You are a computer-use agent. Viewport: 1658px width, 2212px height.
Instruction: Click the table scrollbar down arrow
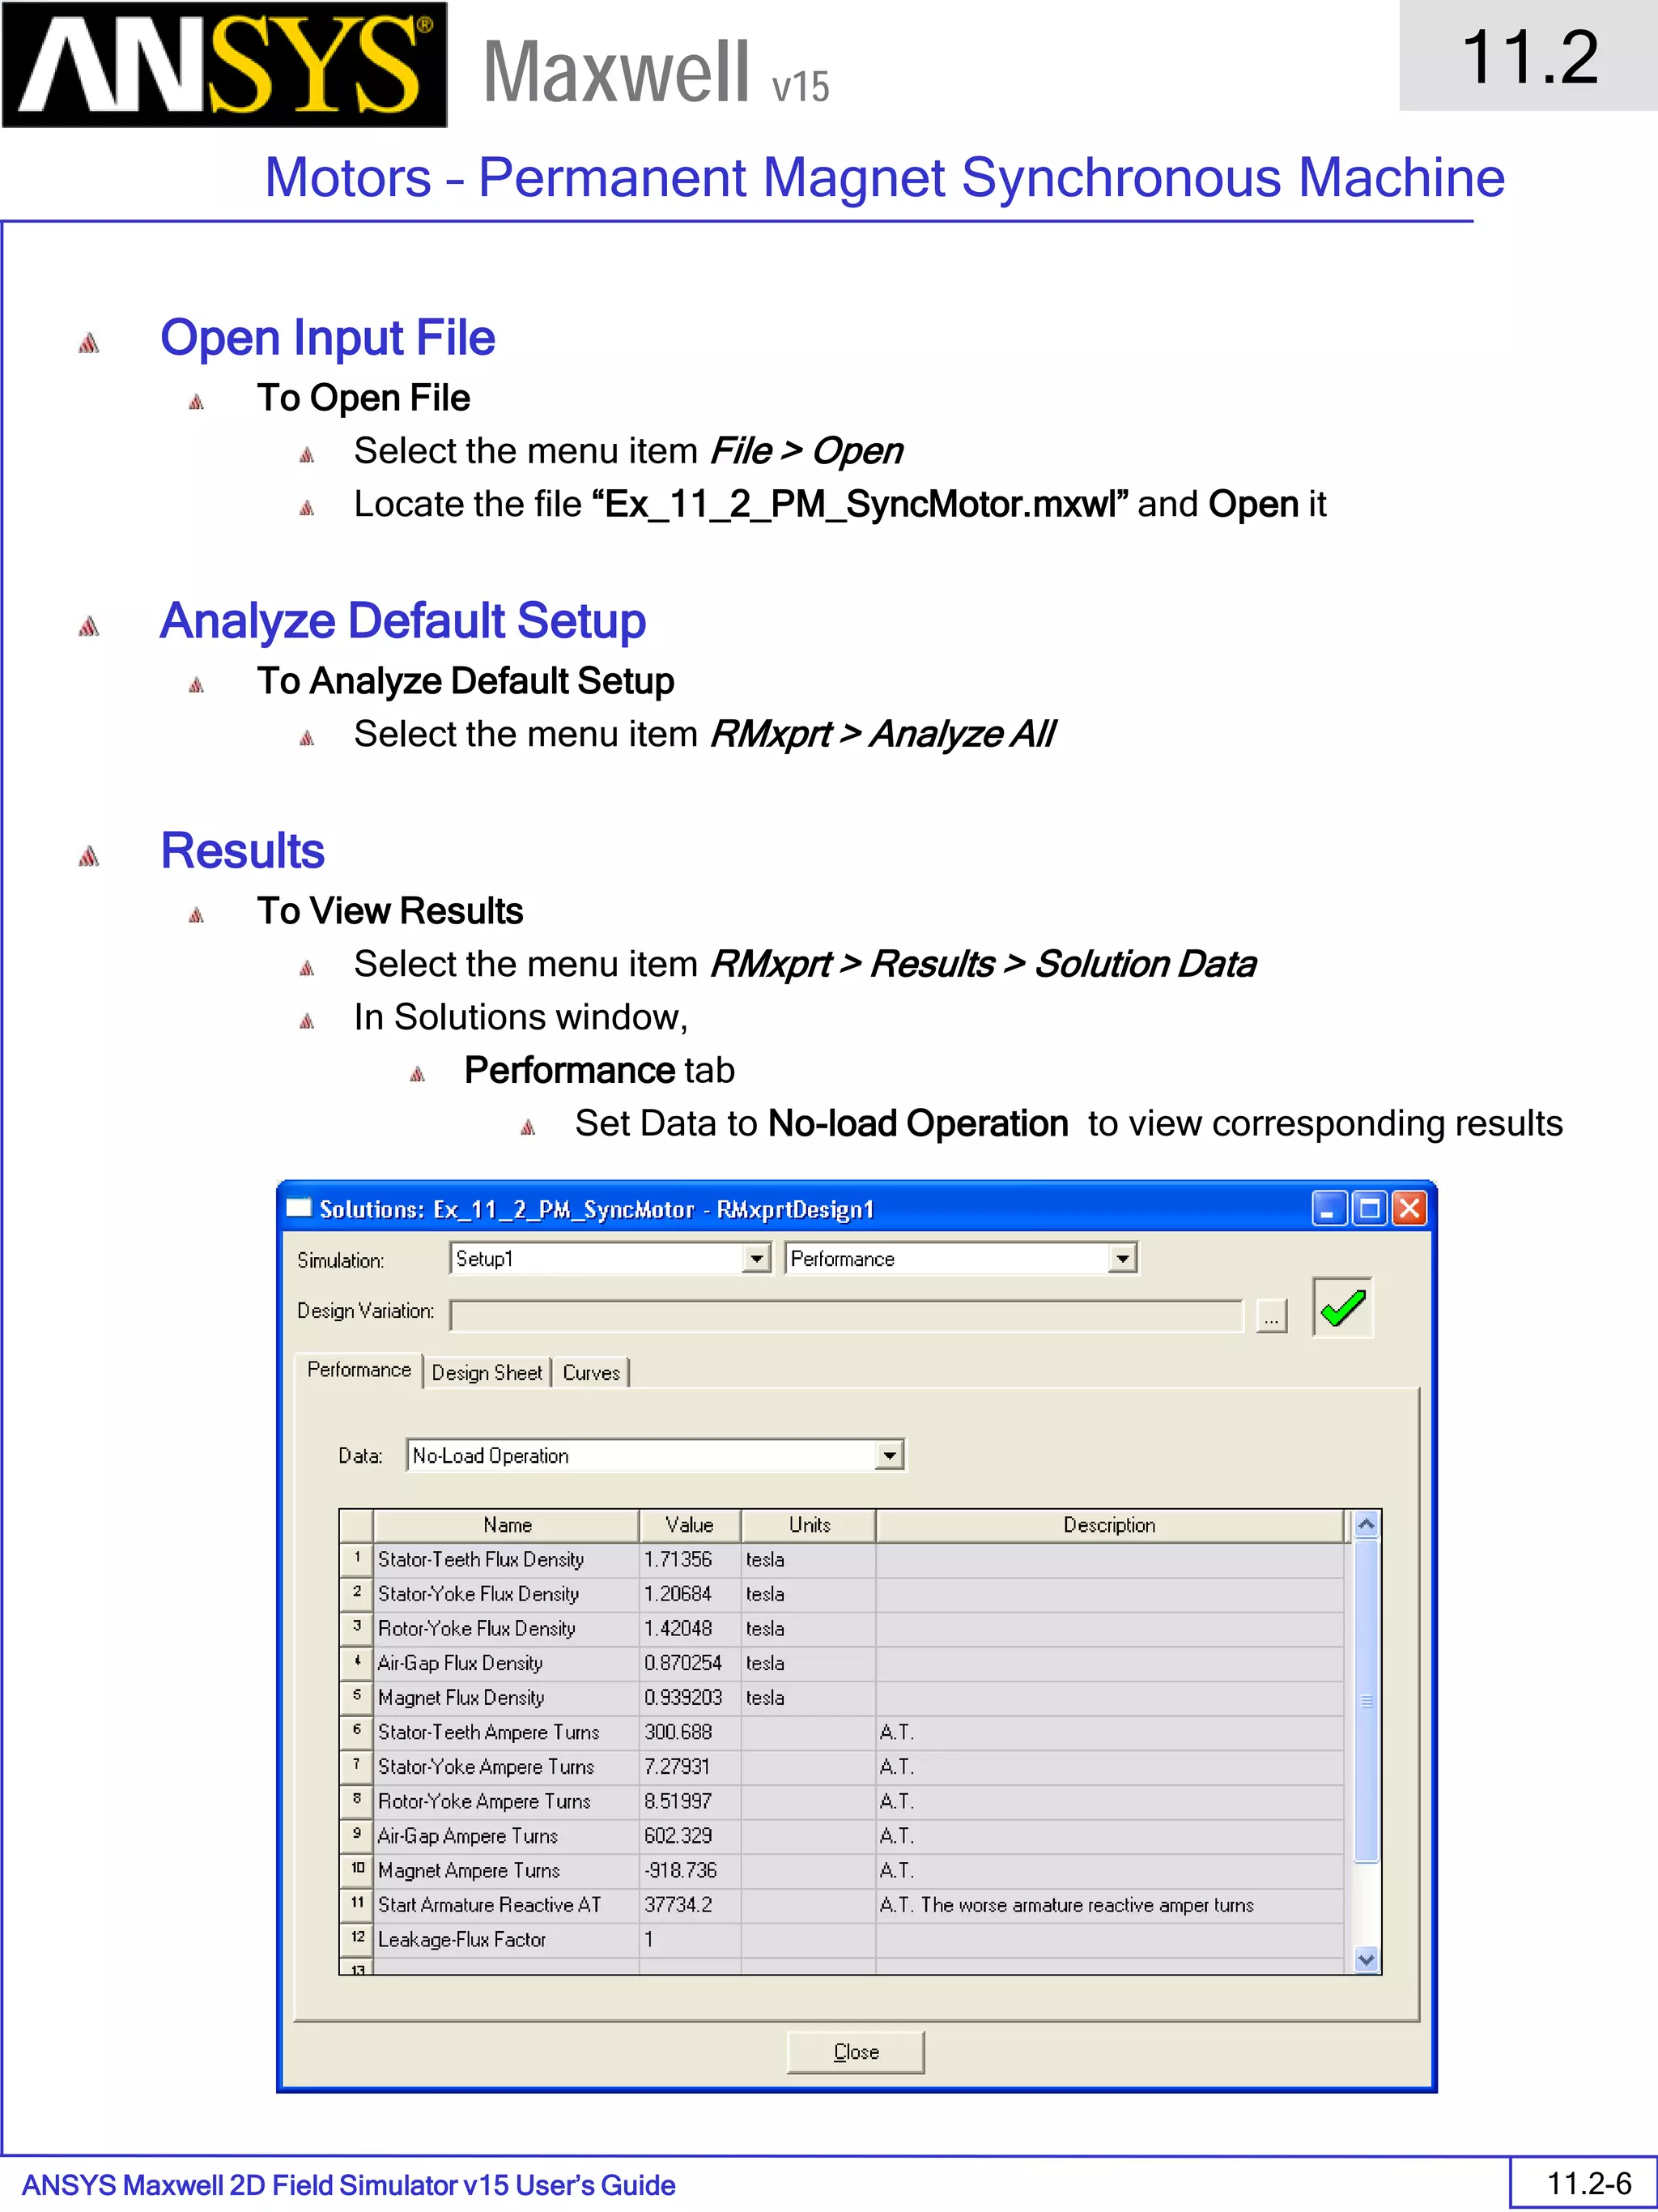[1367, 1960]
